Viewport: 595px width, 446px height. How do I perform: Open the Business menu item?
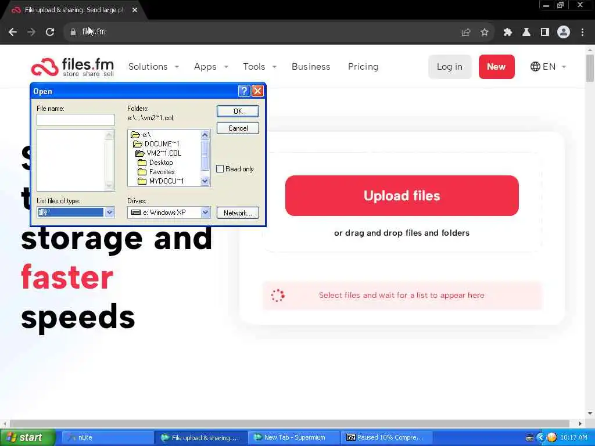pyautogui.click(x=311, y=67)
